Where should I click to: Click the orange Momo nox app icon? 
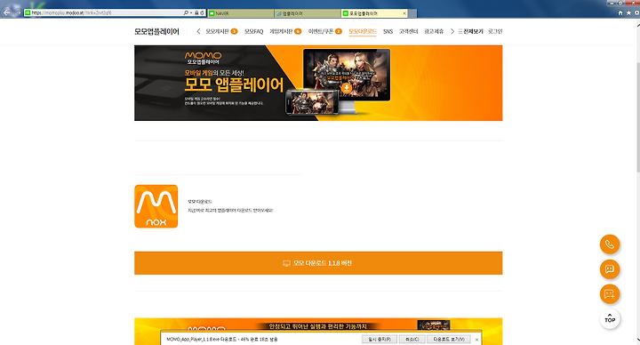(156, 206)
